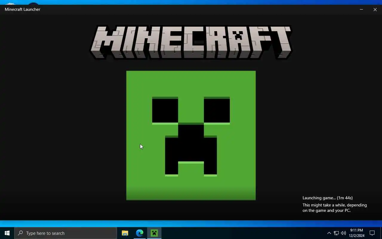The width and height of the screenshot is (382, 239).
Task: Click the "Launching game..." status text
Action: (327, 198)
